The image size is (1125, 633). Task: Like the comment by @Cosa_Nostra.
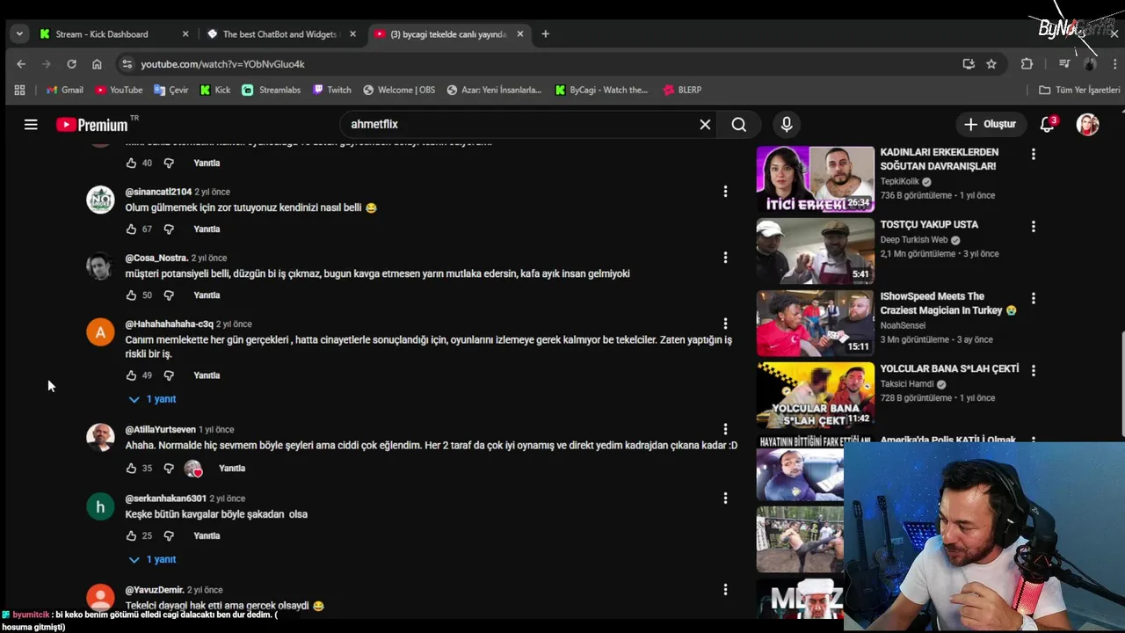point(131,295)
